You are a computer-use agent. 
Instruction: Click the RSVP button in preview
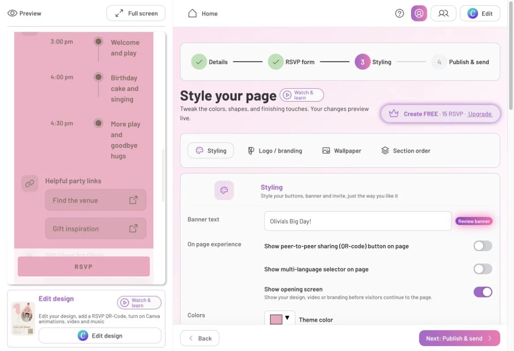(84, 267)
